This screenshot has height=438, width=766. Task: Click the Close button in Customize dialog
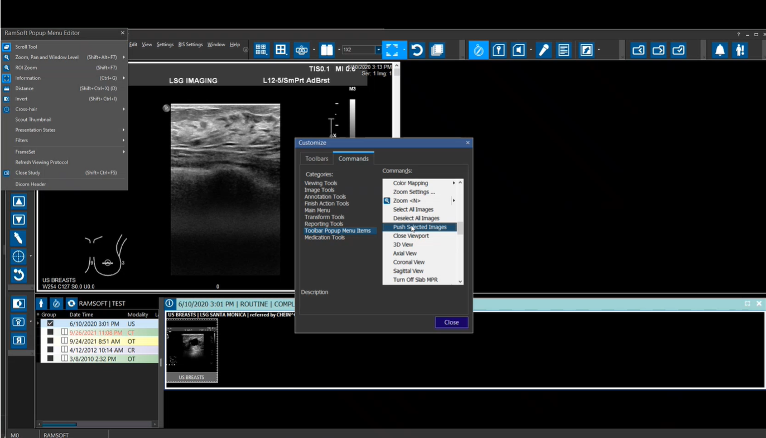[451, 322]
